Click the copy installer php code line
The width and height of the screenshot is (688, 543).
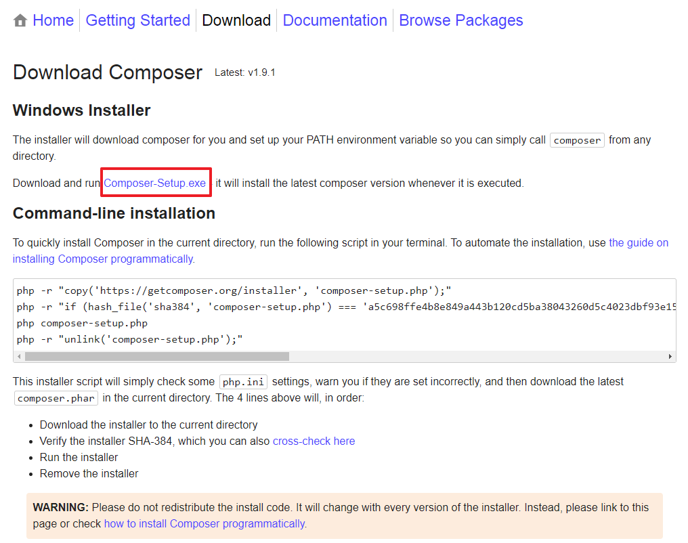pyautogui.click(x=234, y=291)
